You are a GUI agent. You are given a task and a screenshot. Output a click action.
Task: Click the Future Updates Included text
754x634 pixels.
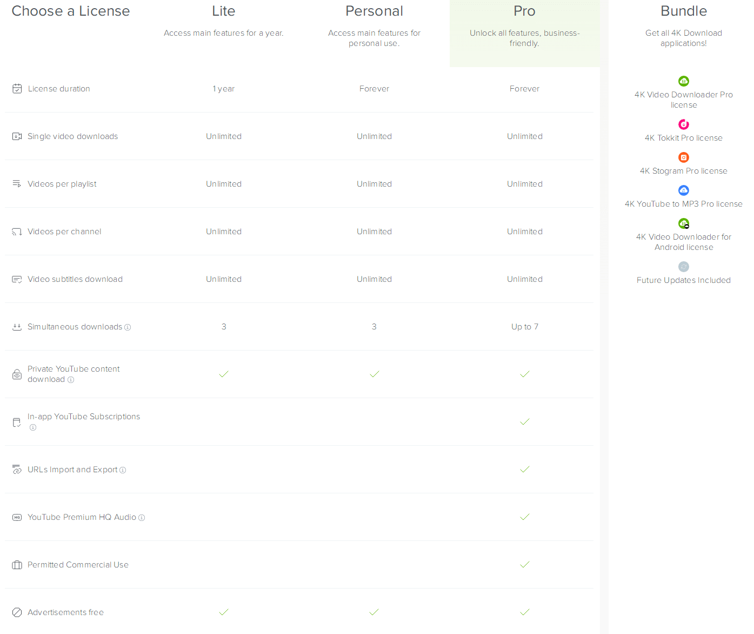point(684,280)
